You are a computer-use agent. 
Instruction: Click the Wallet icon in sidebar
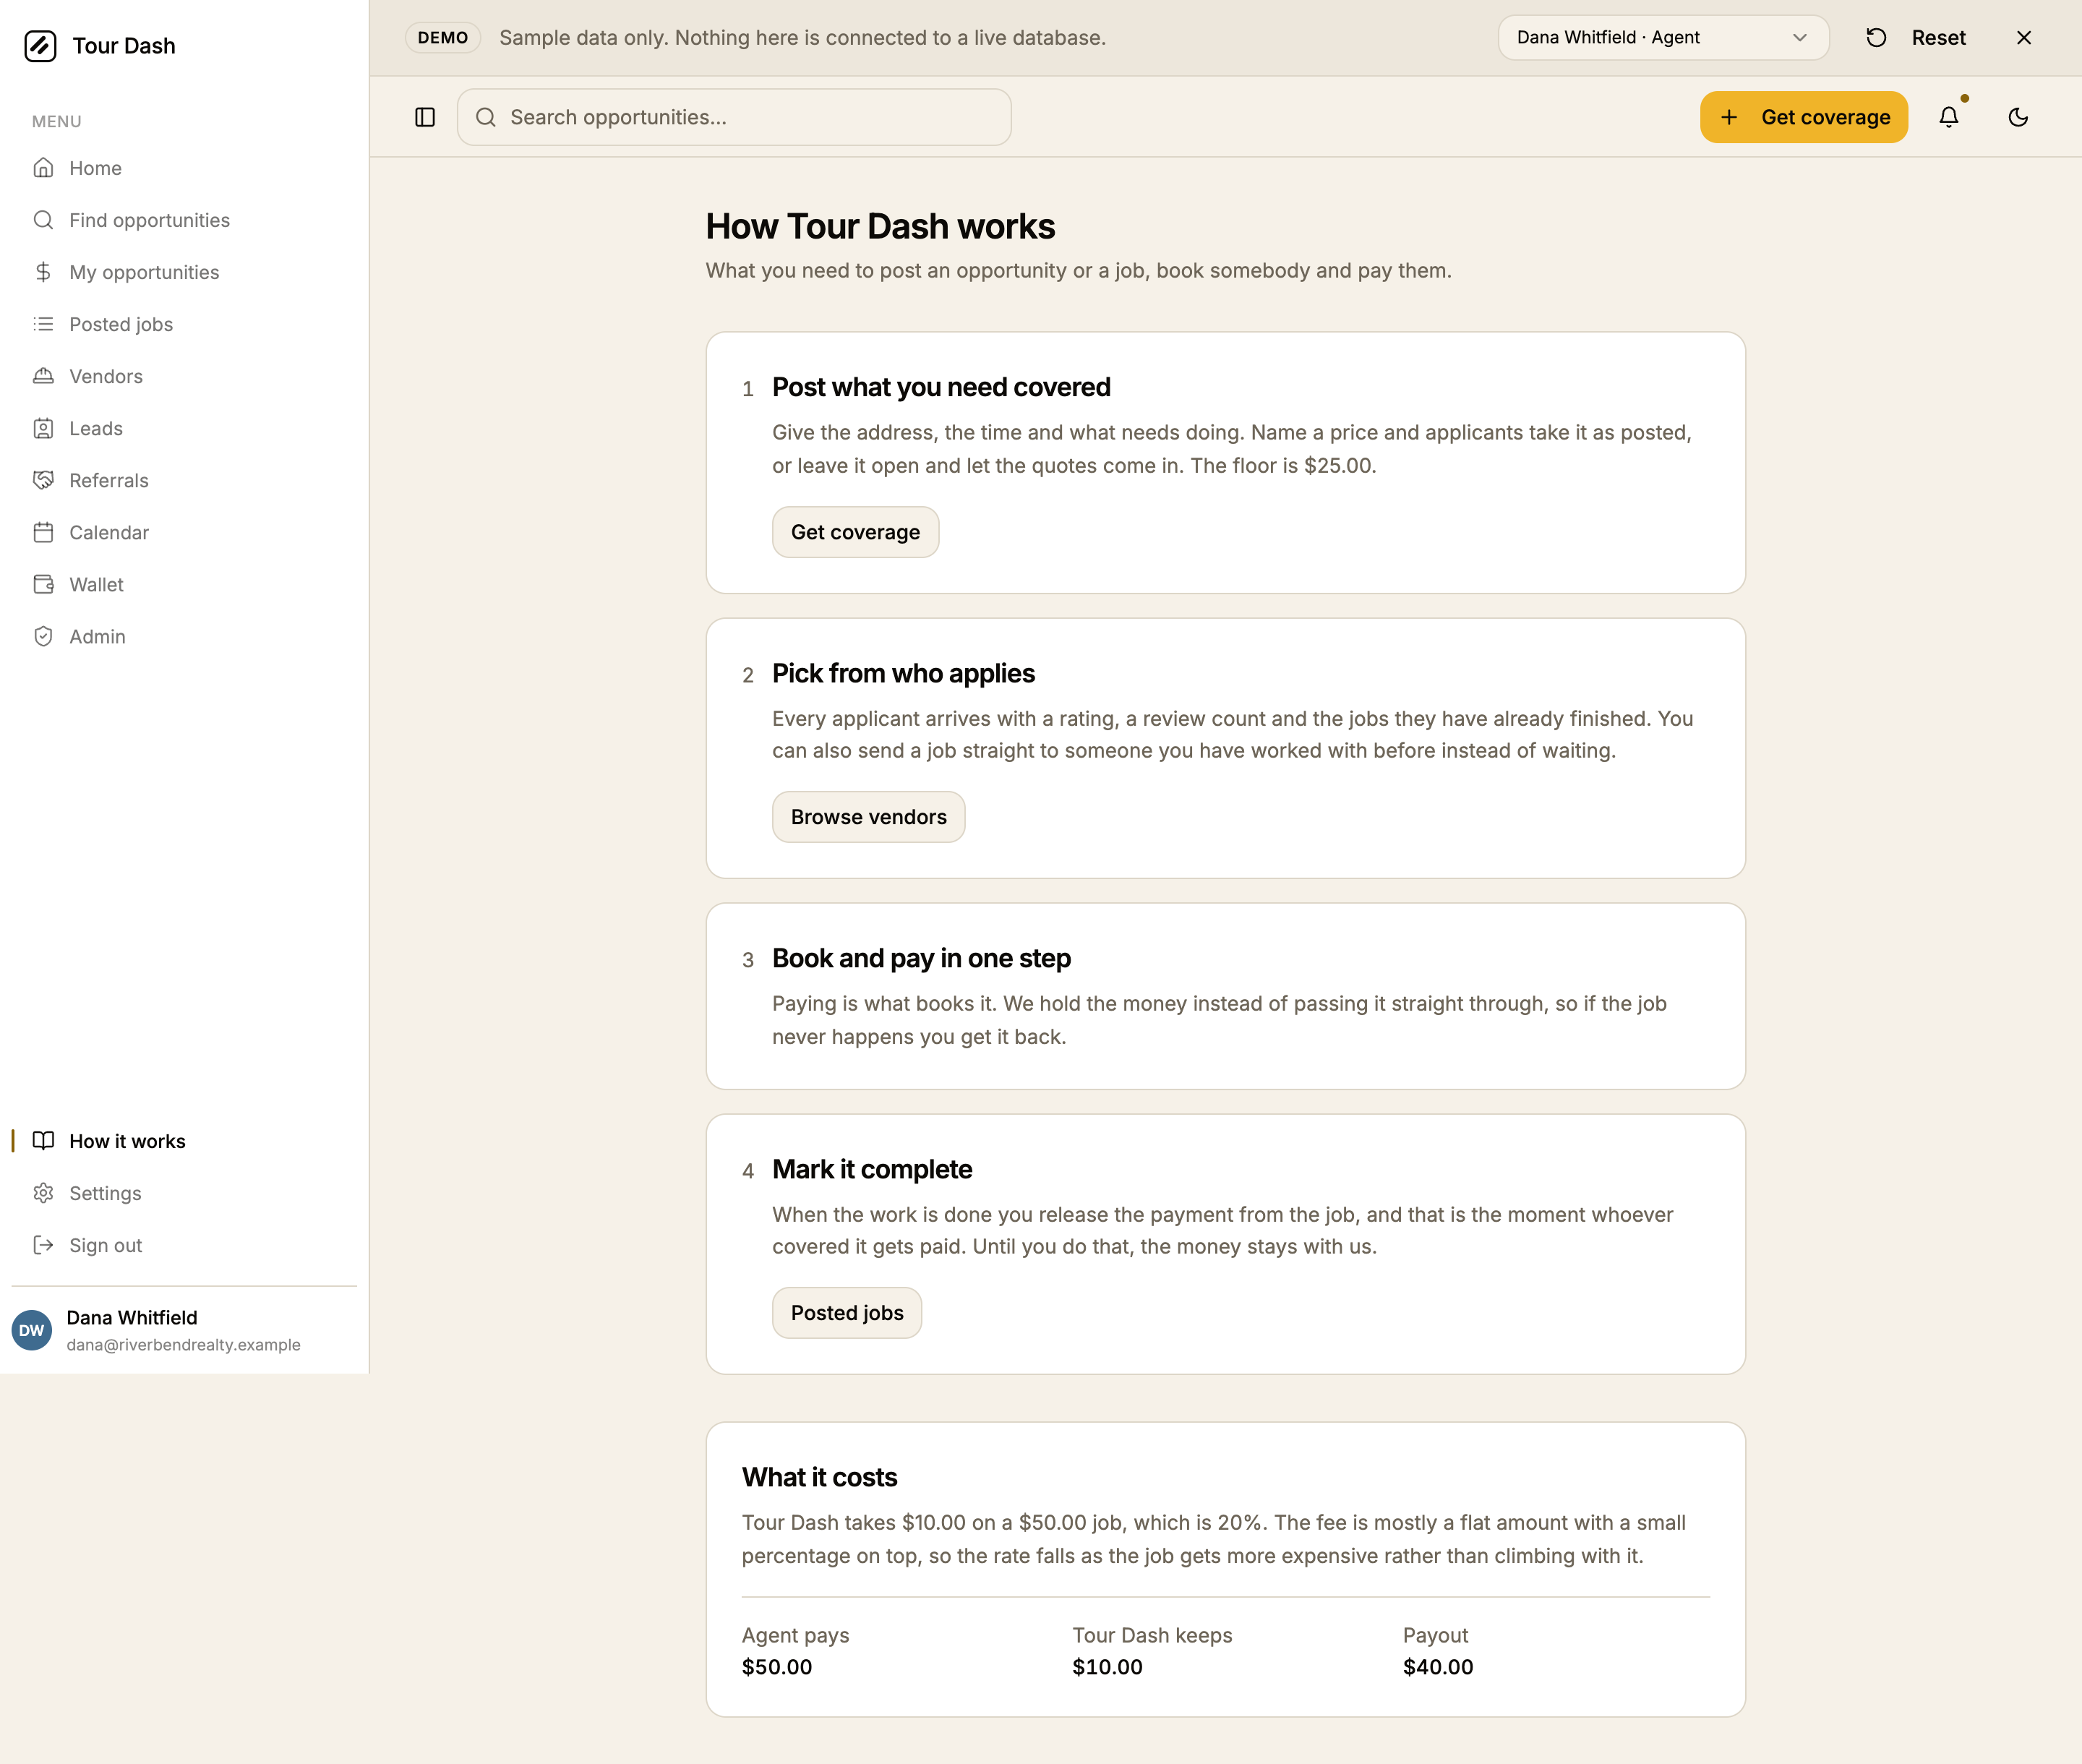(43, 584)
